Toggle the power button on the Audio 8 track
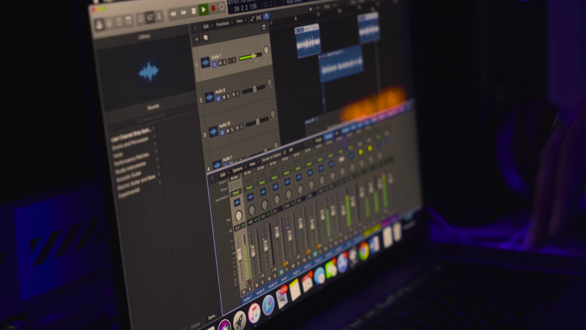Screen dimensions: 586x330 [x=218, y=99]
